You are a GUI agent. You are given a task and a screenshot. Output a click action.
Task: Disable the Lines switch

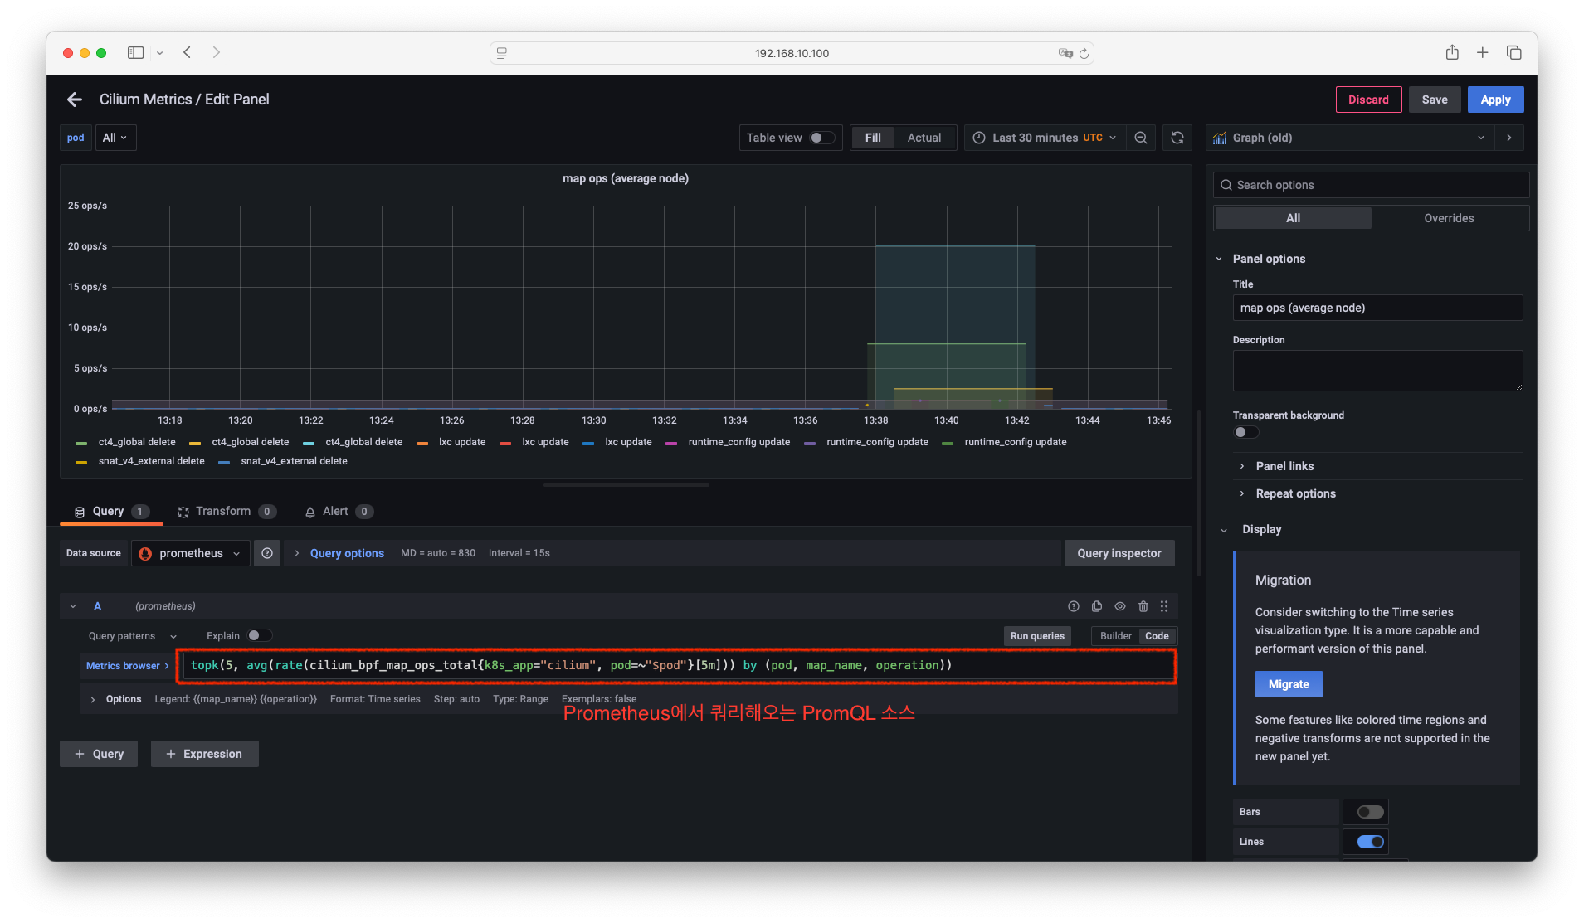(x=1370, y=842)
